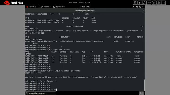170x95 pixels.
Task: Click the 'username: tejendrarana' label
Action: [79, 2]
